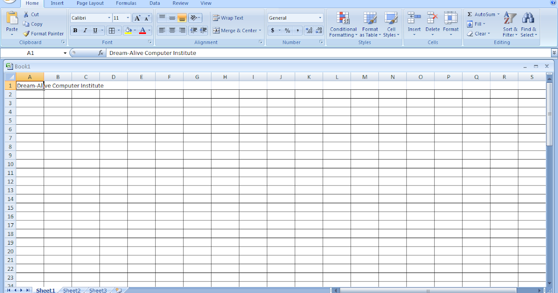Click the Increase Decimal icon
The height and width of the screenshot is (293, 558).
pos(308,30)
